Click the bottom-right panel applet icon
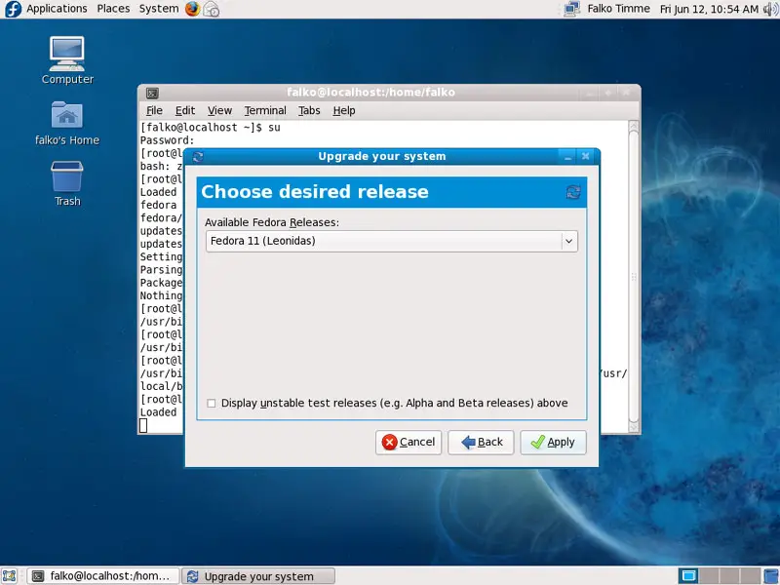 coord(771,576)
